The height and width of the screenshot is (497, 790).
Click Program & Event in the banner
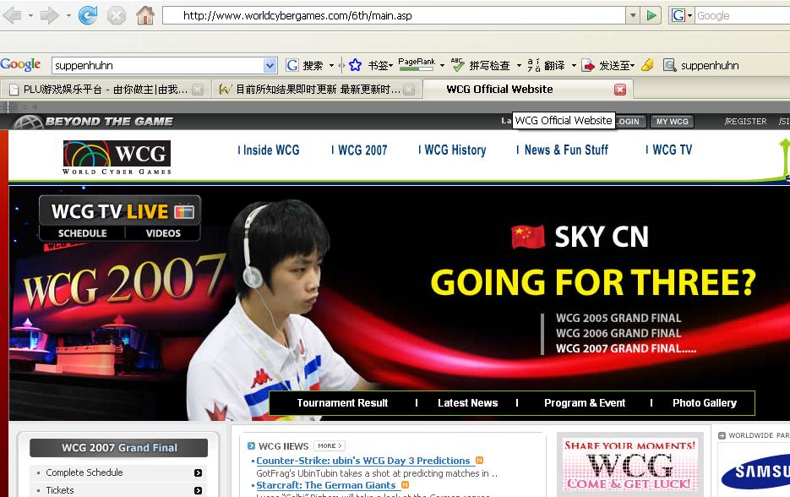pyautogui.click(x=585, y=402)
